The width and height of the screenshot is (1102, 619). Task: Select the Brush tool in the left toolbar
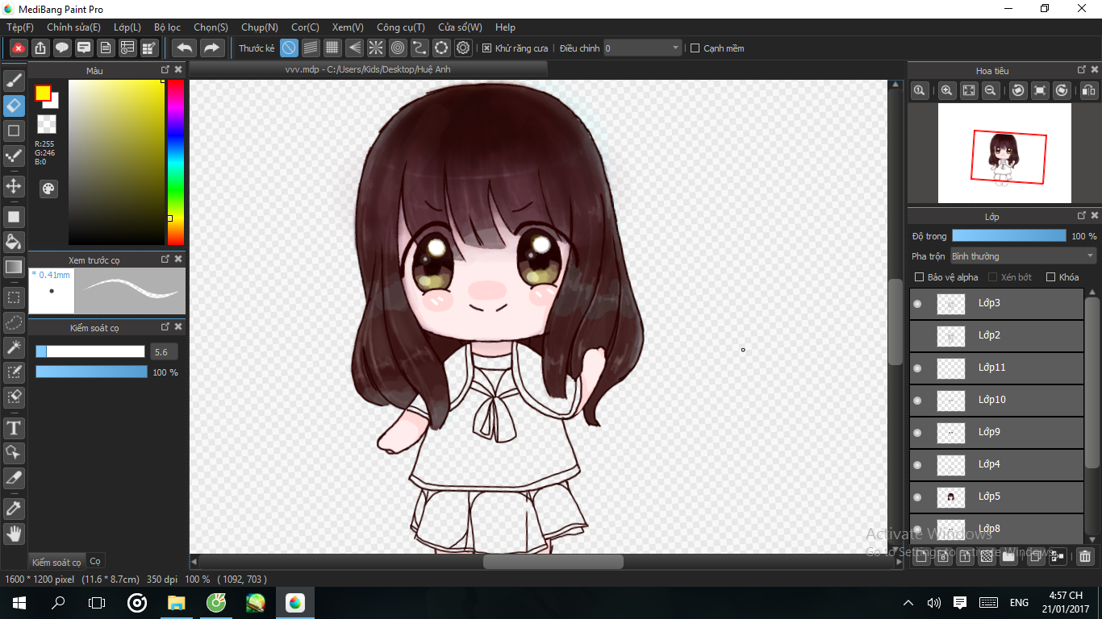tap(14, 81)
